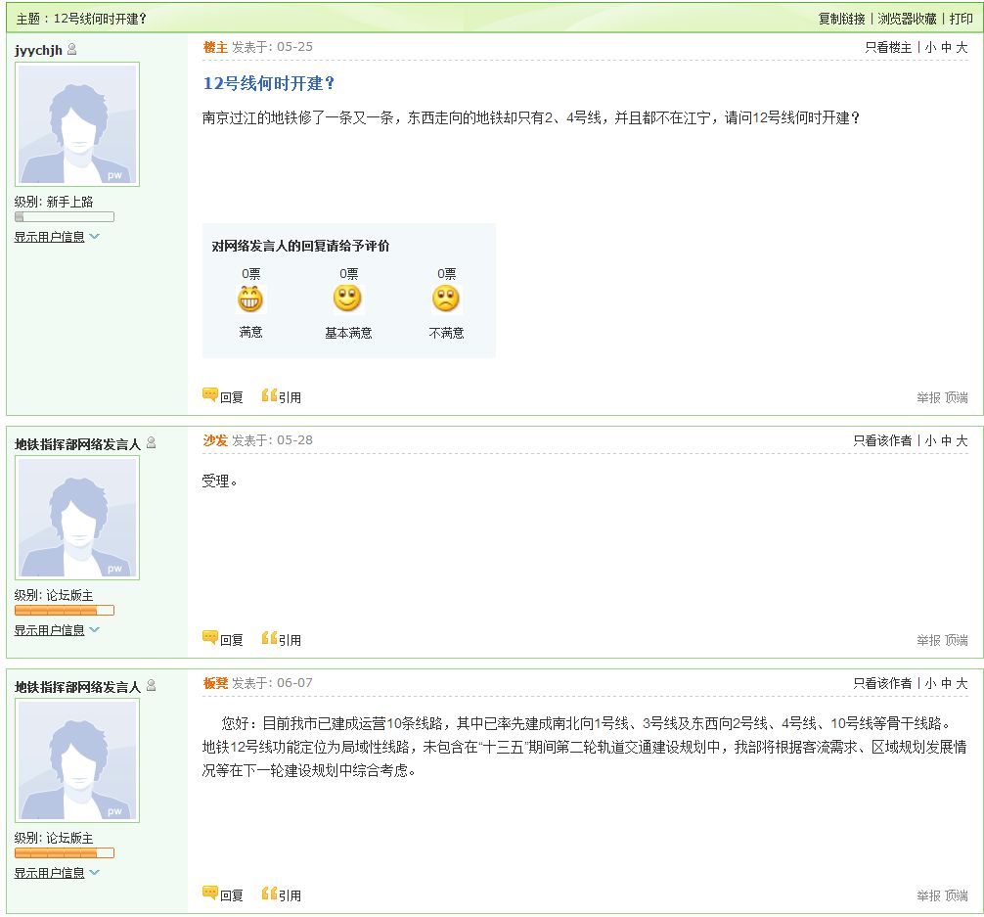
Task: Click the user status icon beside jyychjh
Action: [x=71, y=49]
